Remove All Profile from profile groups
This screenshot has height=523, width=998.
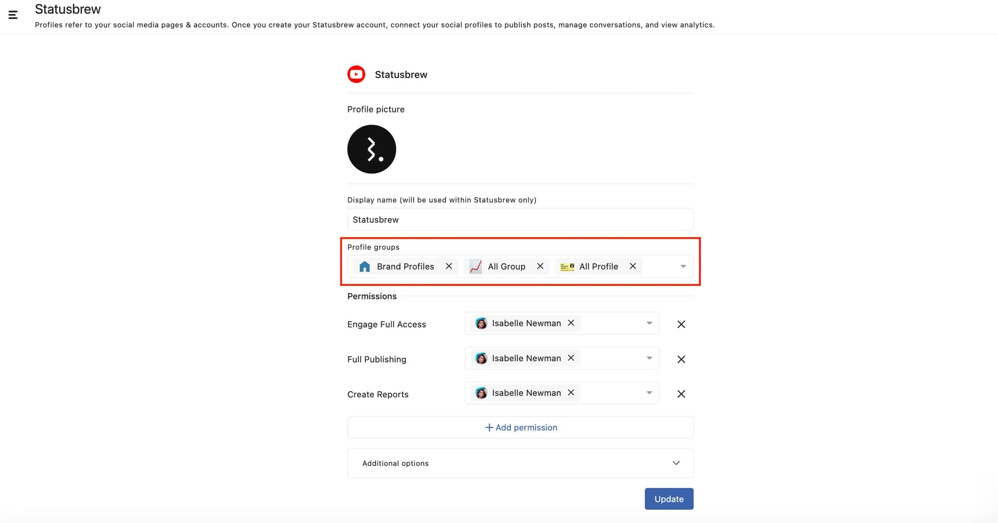pyautogui.click(x=632, y=266)
